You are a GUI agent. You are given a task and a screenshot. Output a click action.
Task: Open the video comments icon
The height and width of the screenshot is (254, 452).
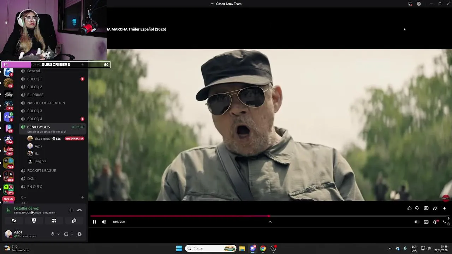pyautogui.click(x=426, y=208)
